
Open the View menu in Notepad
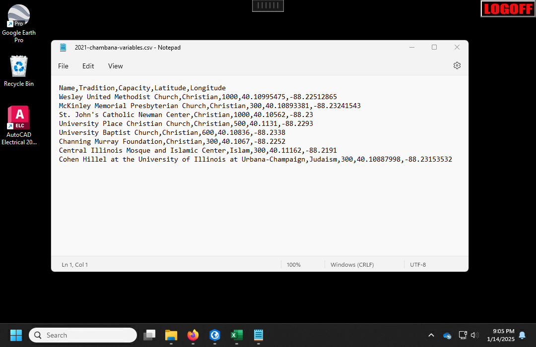[115, 66]
